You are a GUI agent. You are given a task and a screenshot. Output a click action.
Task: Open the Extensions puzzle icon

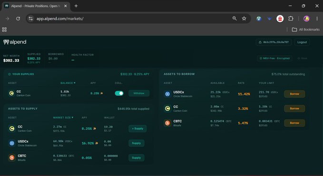(x=291, y=19)
